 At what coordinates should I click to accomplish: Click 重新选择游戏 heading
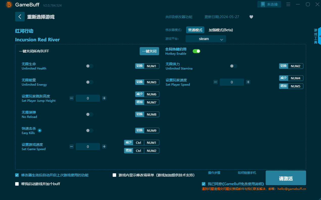pos(41,17)
